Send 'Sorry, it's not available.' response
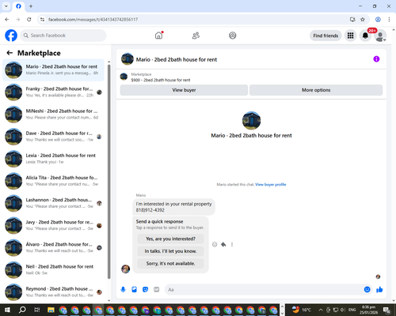Image resolution: width=396 pixels, height=316 pixels. point(170,264)
